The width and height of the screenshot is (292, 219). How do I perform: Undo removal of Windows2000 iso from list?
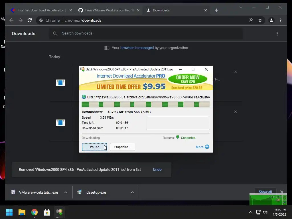pyautogui.click(x=157, y=169)
